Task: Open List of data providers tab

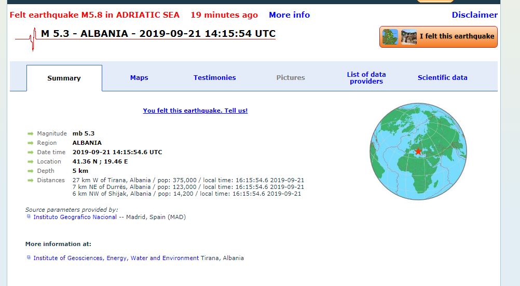Action: coord(366,78)
